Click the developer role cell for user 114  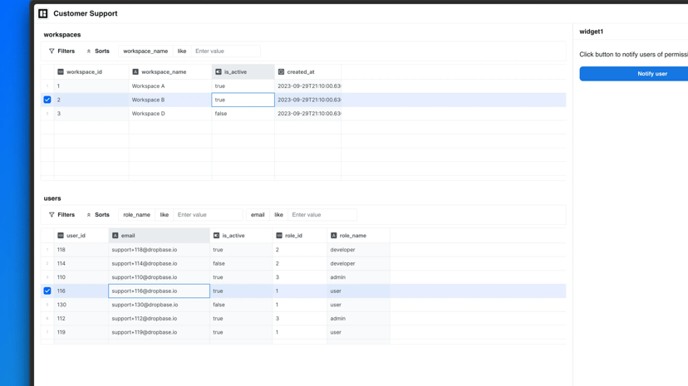point(358,264)
